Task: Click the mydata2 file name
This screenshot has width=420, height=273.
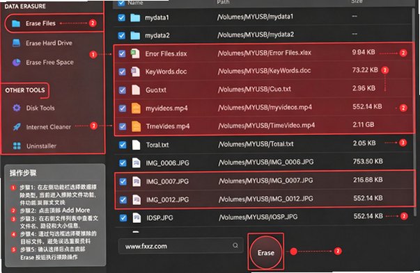Action: pos(157,35)
